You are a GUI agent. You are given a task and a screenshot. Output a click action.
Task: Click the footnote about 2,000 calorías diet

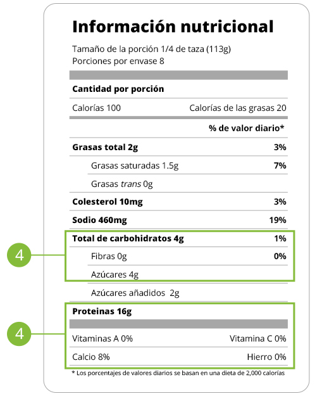(178, 373)
